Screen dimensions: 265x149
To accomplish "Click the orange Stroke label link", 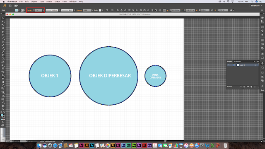I will coord(29,10).
